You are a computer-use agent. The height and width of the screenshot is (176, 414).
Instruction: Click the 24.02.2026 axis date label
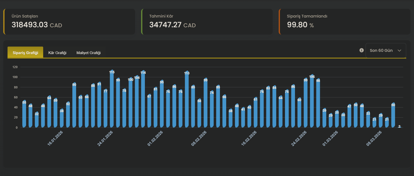[x=299, y=138]
